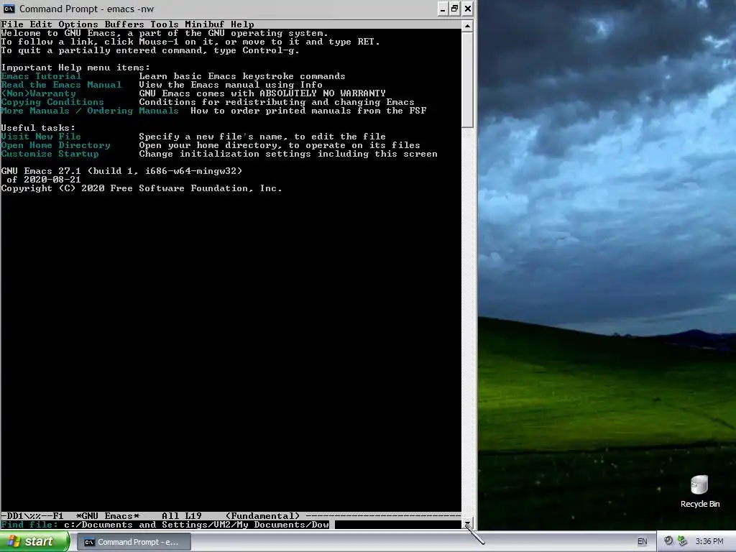Click the 3:36 PM clock

pyautogui.click(x=709, y=542)
